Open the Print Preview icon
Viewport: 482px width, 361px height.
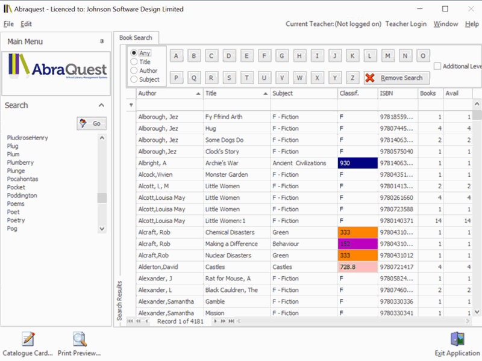click(80, 339)
